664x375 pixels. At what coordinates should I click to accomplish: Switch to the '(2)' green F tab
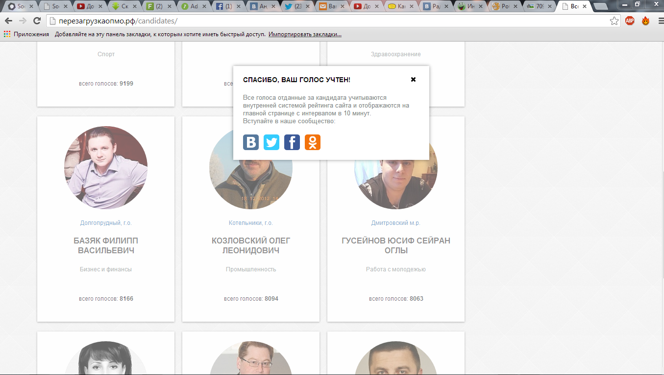point(159,7)
